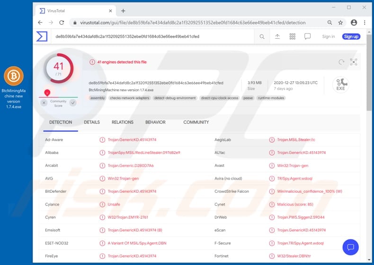Open the RELATIONS tab

123,122
